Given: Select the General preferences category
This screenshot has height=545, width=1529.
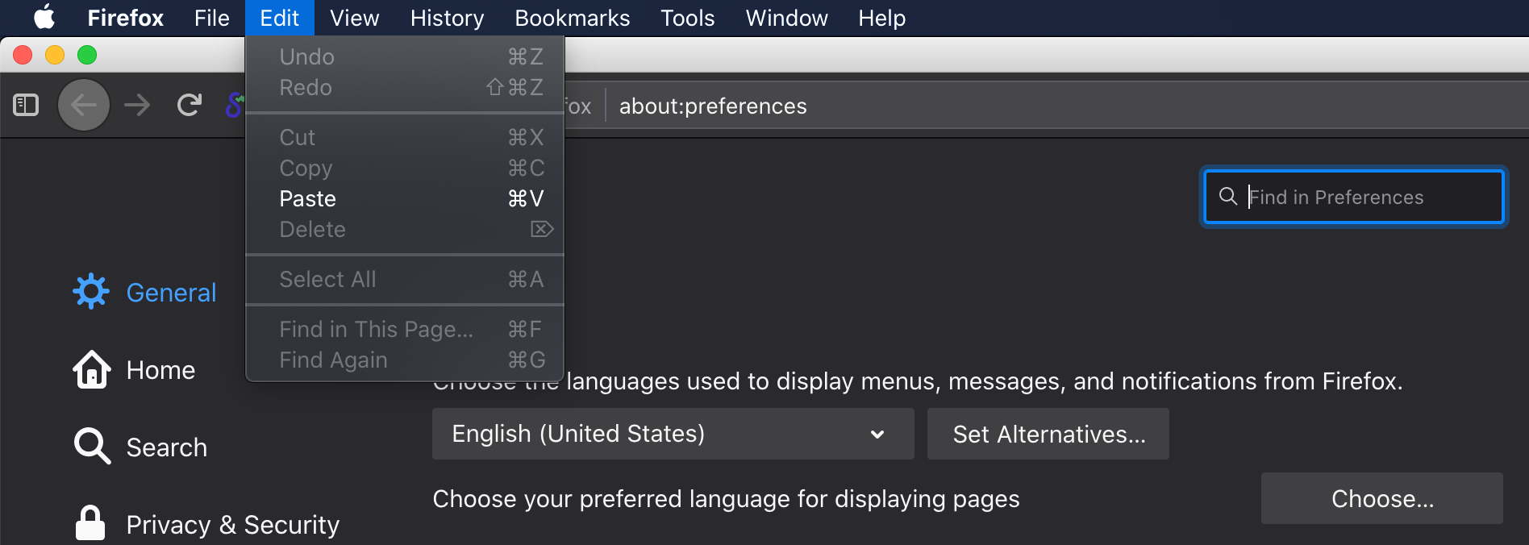Looking at the screenshot, I should (145, 292).
